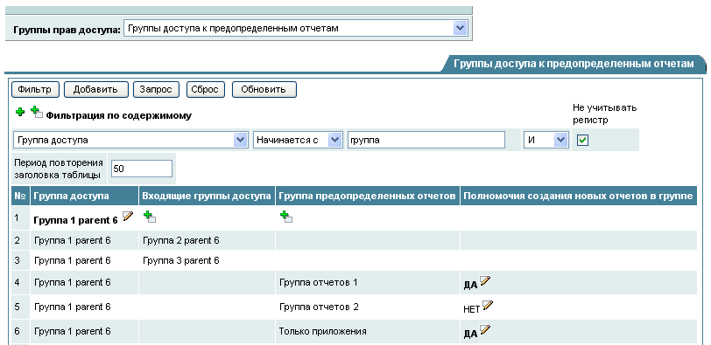
Task: Toggle the Не учитывать регистр checkbox
Action: point(582,140)
